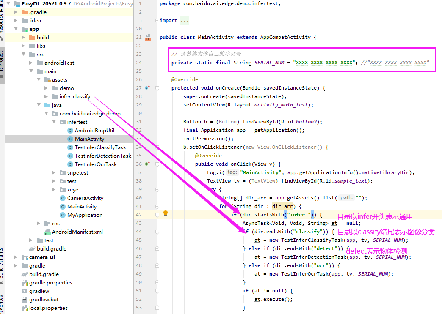Click the orange .gradle folder icon

(25, 12)
